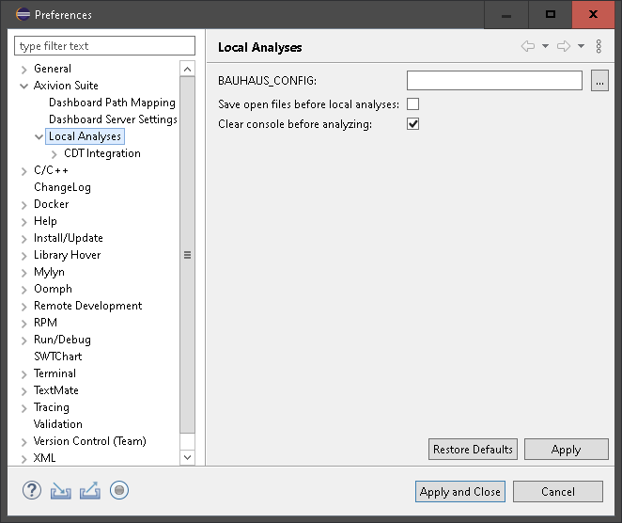Open the back history dropdown arrow
The height and width of the screenshot is (523, 622).
click(x=546, y=46)
